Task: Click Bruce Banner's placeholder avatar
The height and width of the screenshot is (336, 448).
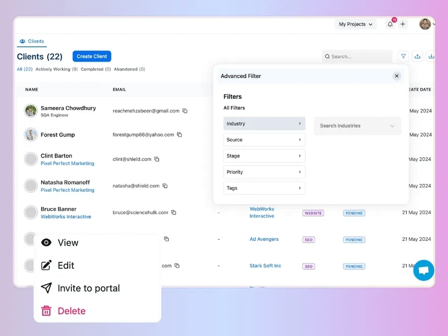Action: 31,213
